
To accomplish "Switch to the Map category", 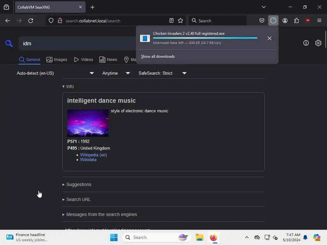I will pyautogui.click(x=130, y=60).
